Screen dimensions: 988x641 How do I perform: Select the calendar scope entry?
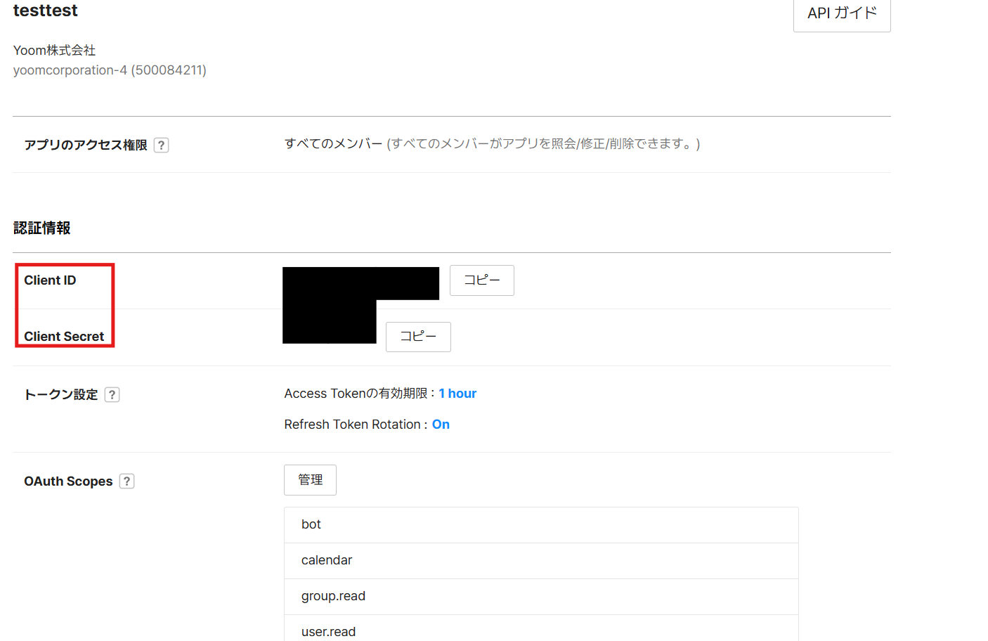[x=540, y=561]
